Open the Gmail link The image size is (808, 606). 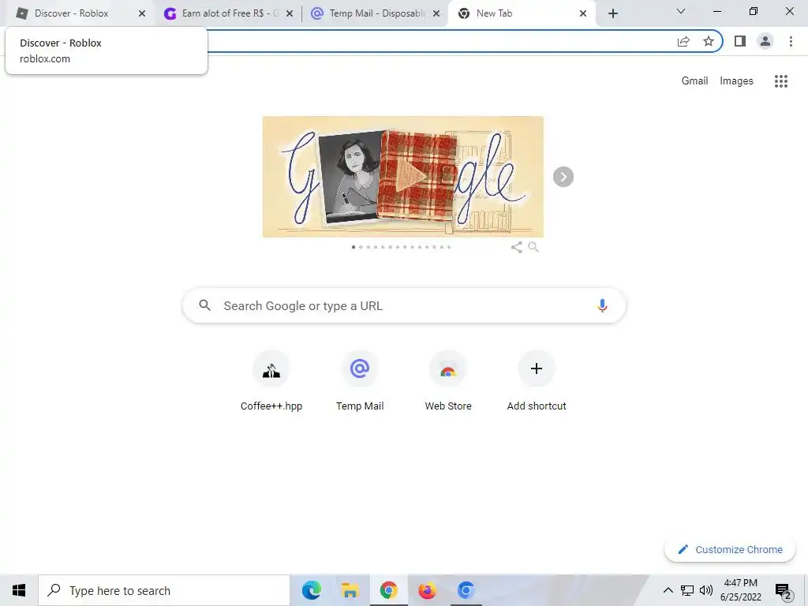pyautogui.click(x=694, y=81)
